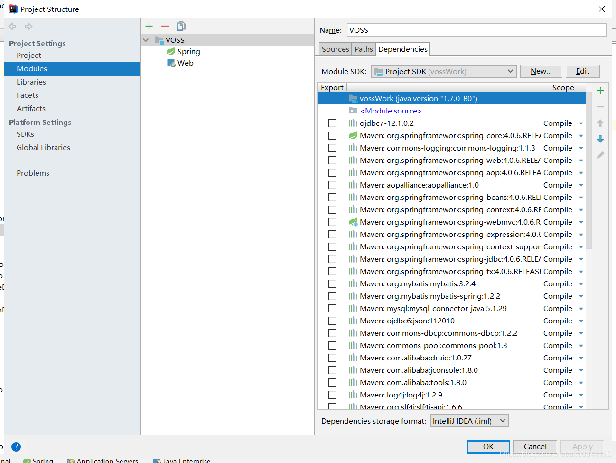Open Facets settings

pyautogui.click(x=28, y=95)
